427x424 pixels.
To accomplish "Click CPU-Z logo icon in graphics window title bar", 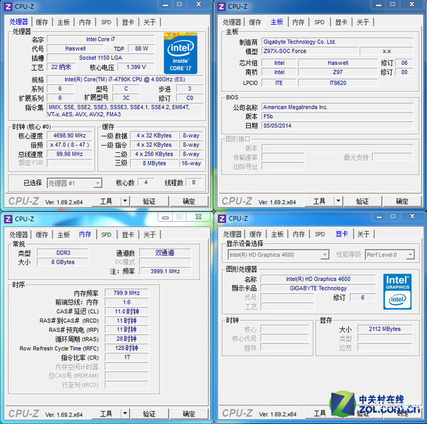I will [x=222, y=218].
